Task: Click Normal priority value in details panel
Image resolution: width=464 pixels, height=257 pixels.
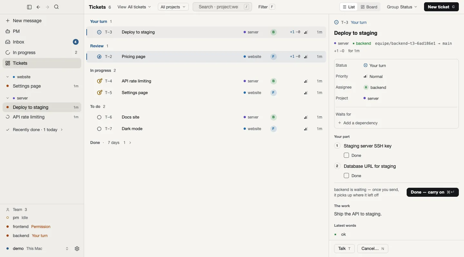Action: coord(373,77)
